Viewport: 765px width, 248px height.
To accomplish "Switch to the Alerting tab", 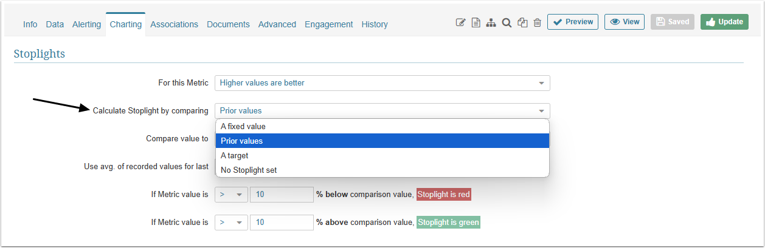I will [x=87, y=24].
